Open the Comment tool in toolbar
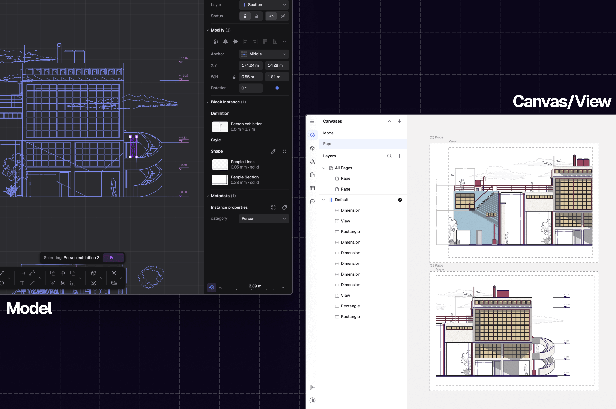 click(x=114, y=273)
